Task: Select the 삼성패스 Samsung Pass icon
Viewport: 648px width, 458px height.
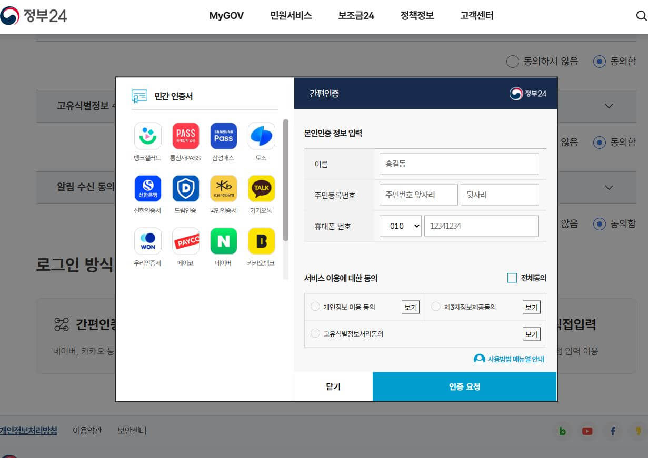Action: tap(224, 136)
